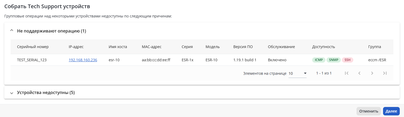This screenshot has height=117, width=404.
Task: Click the red SSH availability badge
Action: pos(348,60)
